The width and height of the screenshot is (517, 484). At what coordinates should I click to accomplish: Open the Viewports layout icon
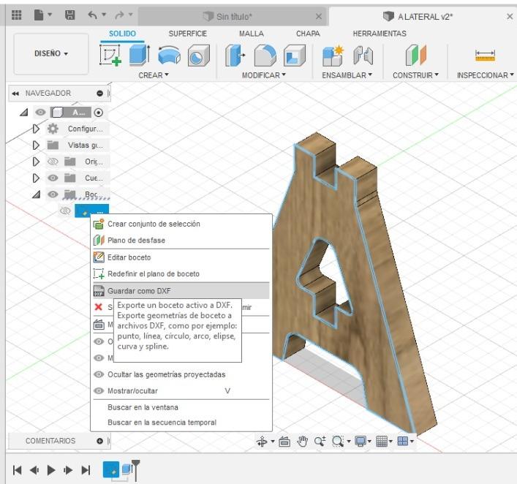[403, 441]
